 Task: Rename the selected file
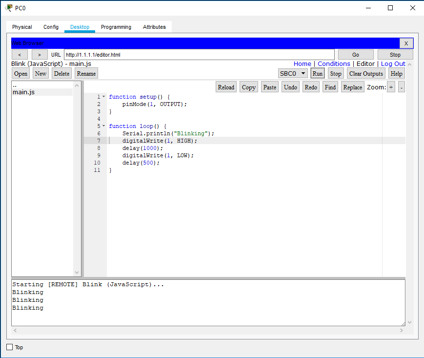(86, 73)
